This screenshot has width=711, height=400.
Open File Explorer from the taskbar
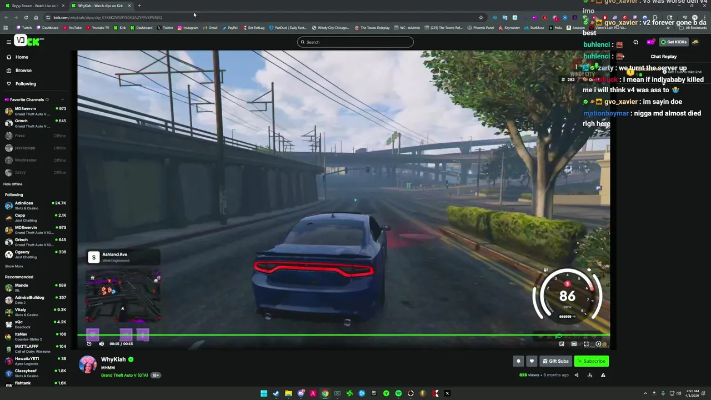[x=288, y=393]
